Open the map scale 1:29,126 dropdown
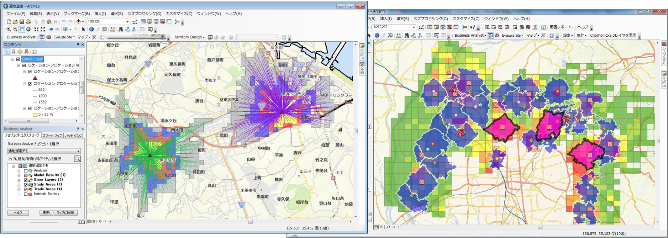Image resolution: width=668 pixels, height=238 pixels. (x=127, y=22)
